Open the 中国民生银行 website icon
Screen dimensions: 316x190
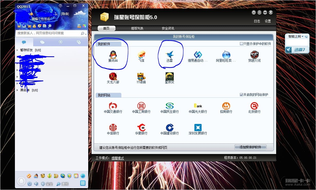tap(169, 108)
